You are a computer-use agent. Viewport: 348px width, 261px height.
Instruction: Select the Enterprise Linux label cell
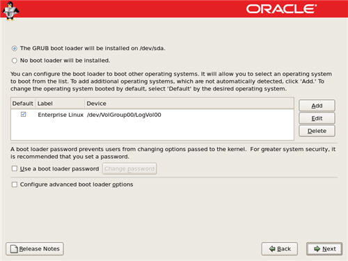(61, 115)
